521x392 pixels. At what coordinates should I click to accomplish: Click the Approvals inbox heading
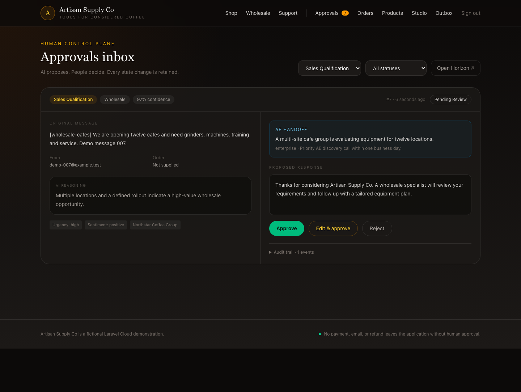click(88, 57)
